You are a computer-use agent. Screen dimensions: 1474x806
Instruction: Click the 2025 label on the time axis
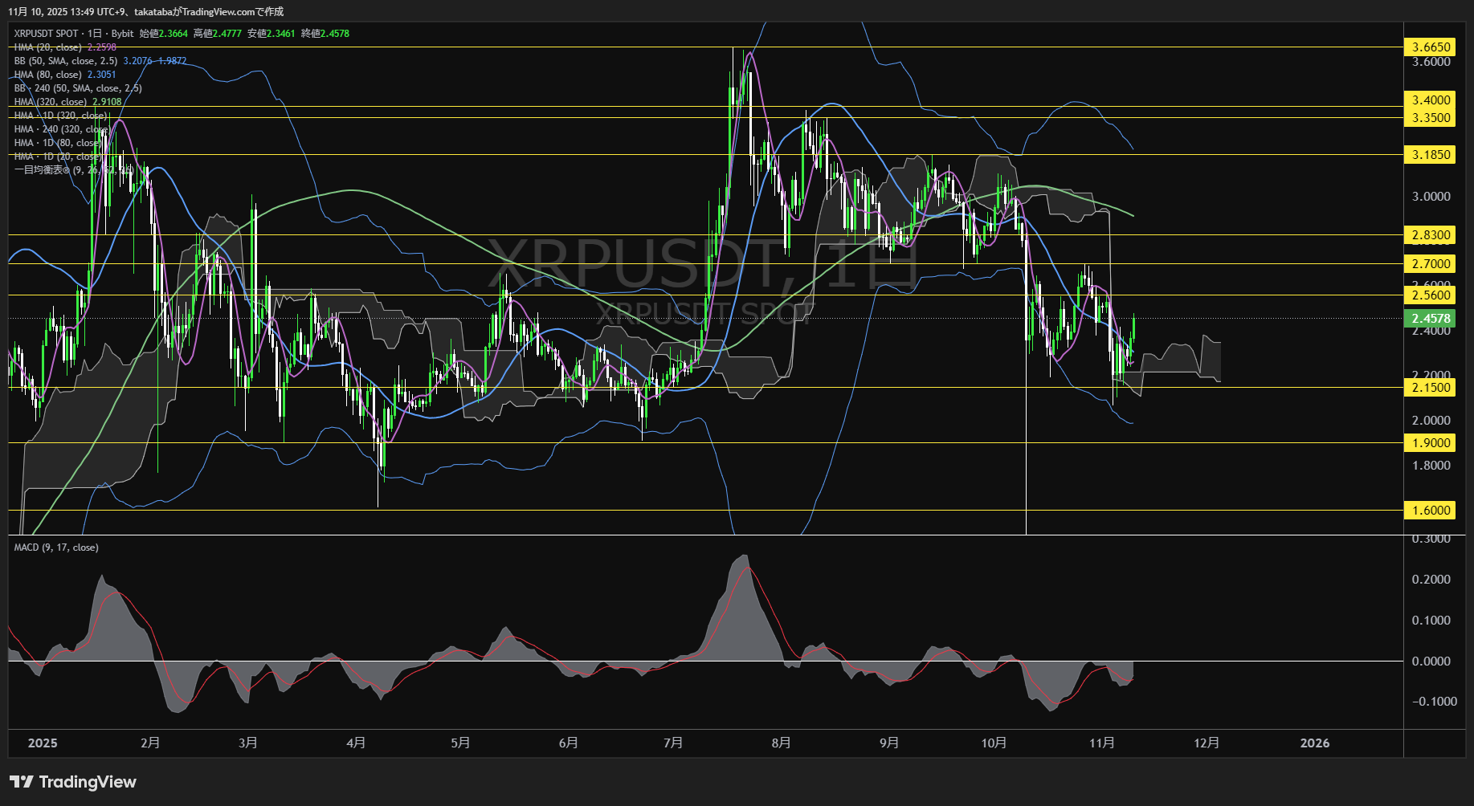(x=42, y=743)
